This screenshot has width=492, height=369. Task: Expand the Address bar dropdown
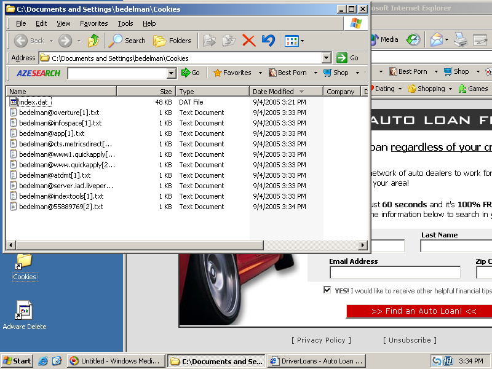coord(327,58)
